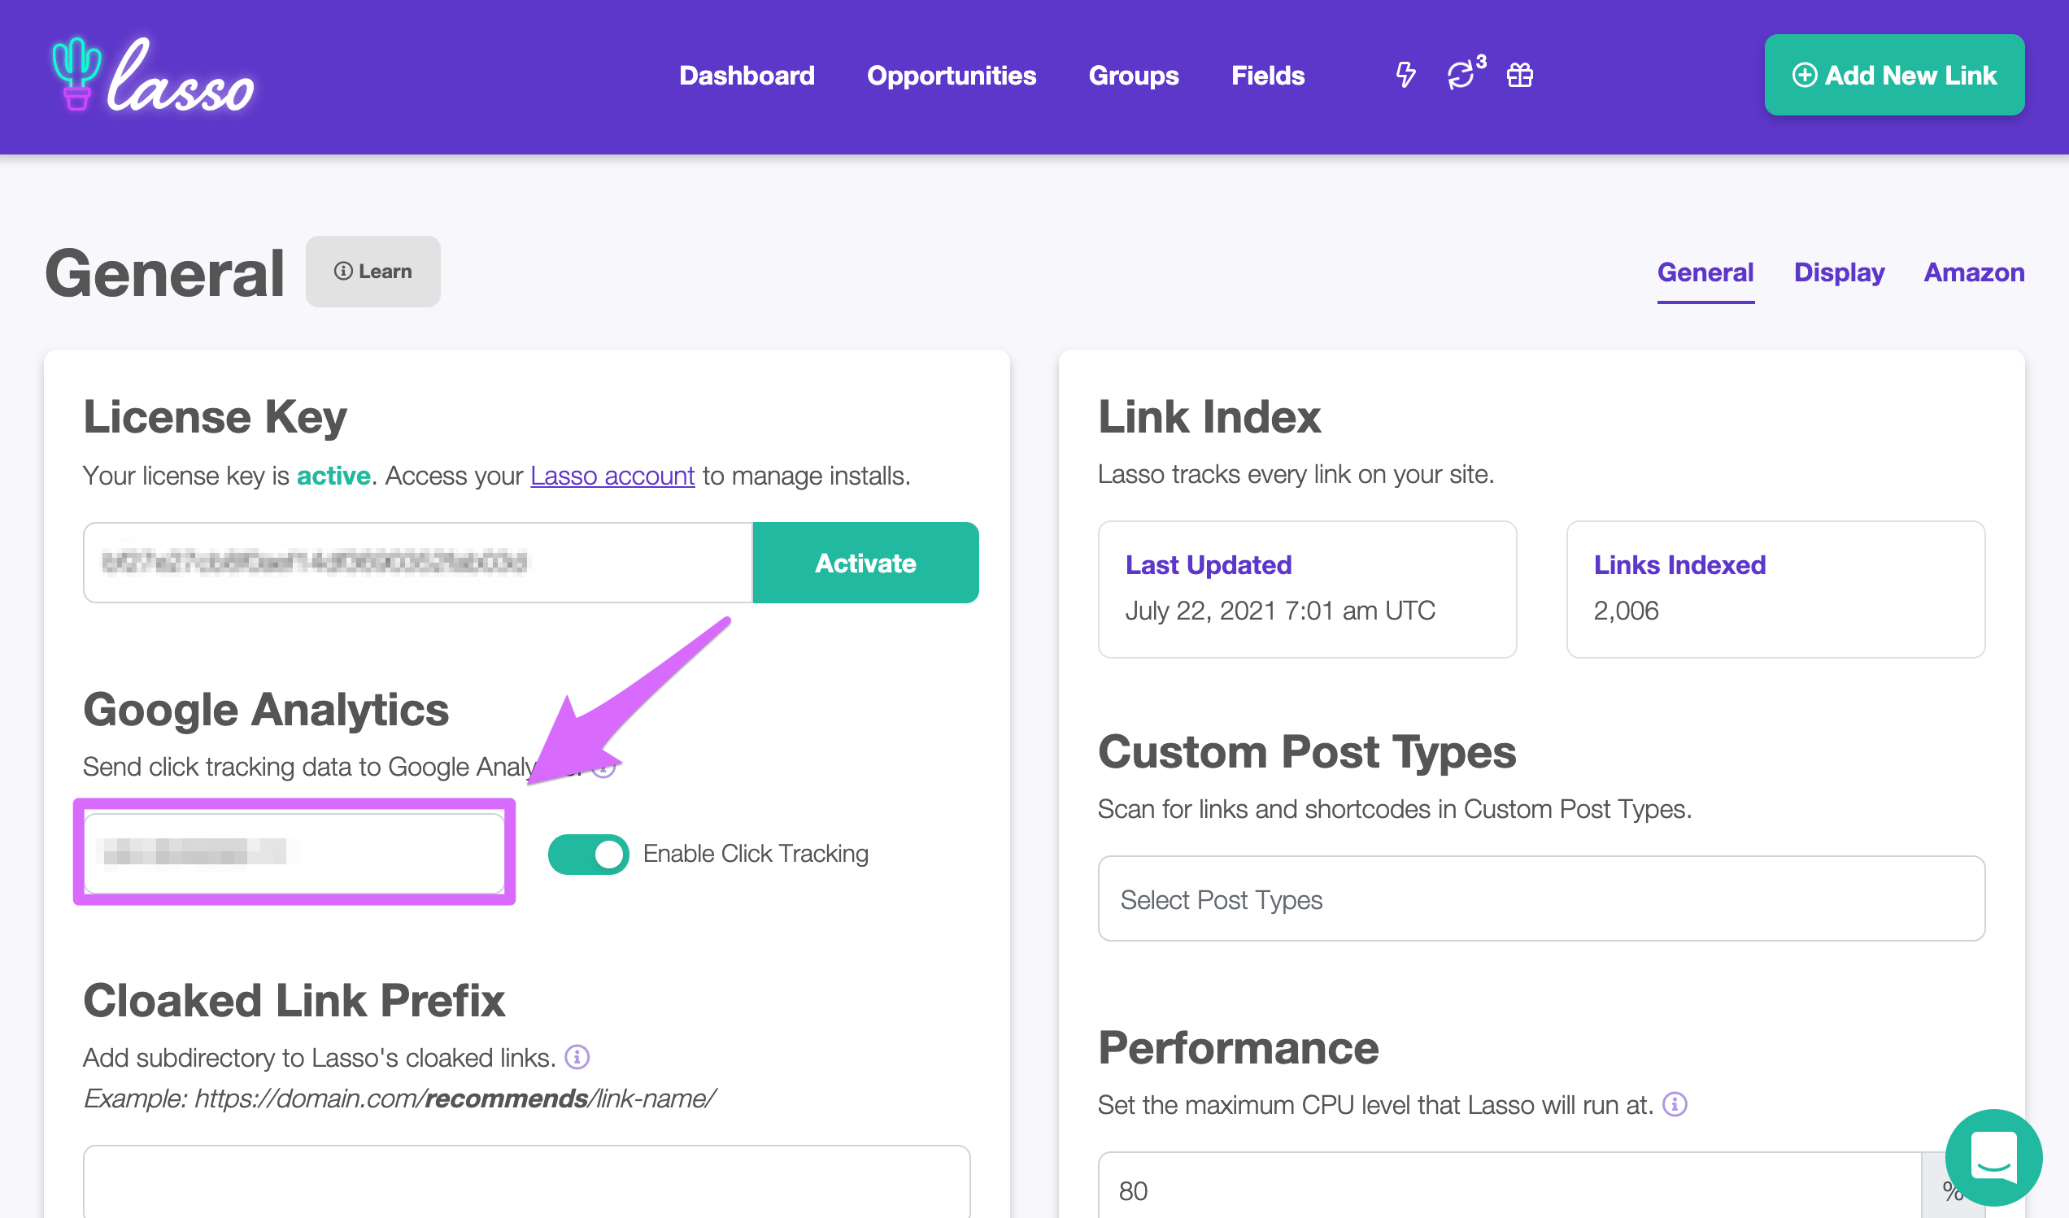2069x1218 pixels.
Task: Open the gift box icon
Action: tap(1520, 75)
